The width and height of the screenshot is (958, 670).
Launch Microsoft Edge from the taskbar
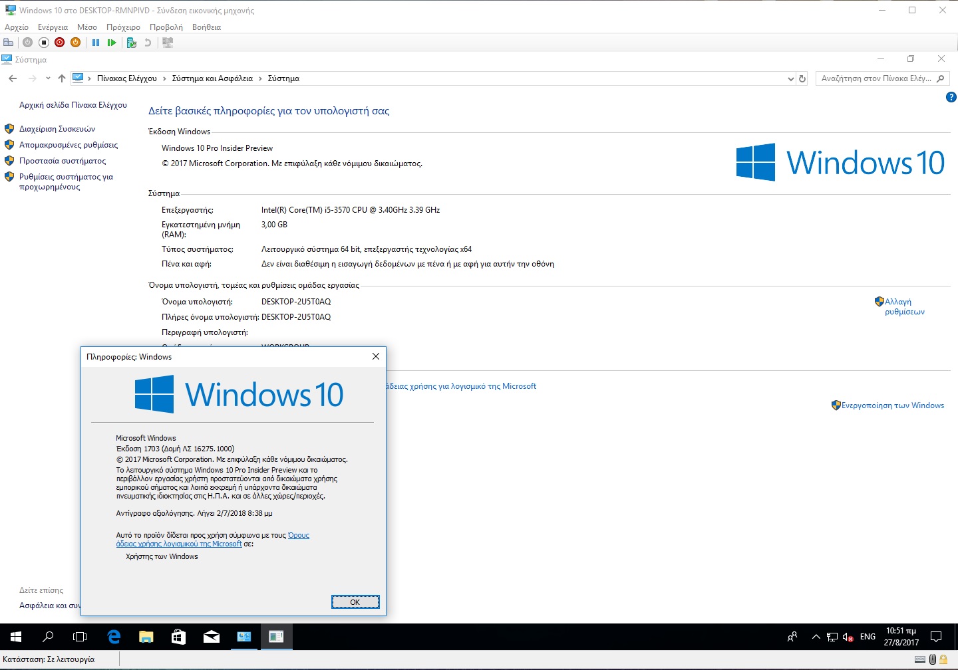[114, 637]
